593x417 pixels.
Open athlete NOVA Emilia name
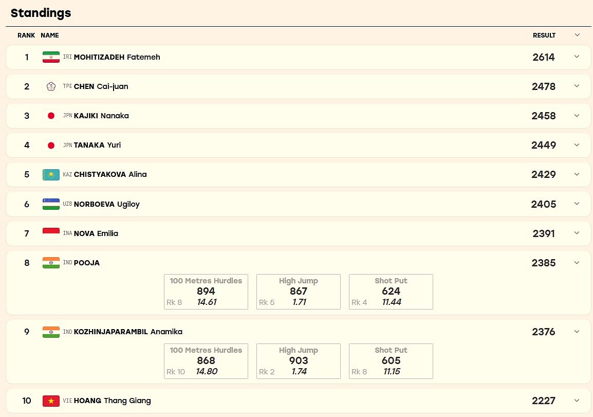[96, 233]
